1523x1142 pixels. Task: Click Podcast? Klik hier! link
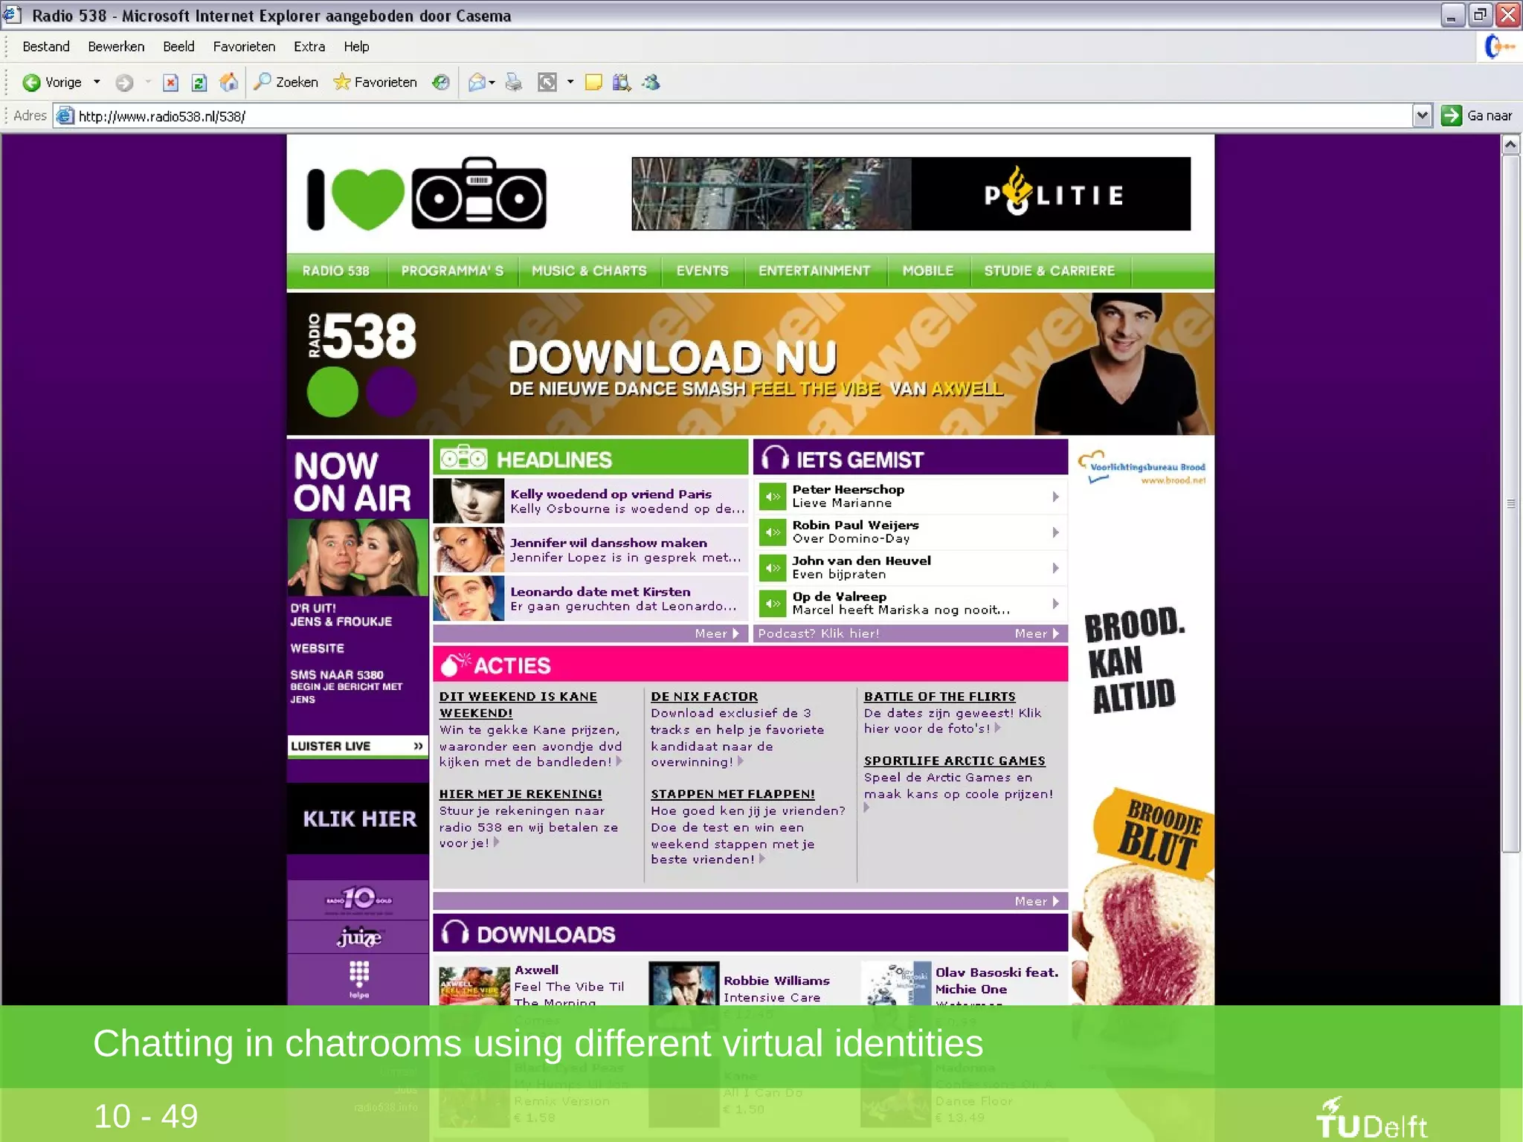[x=818, y=633]
